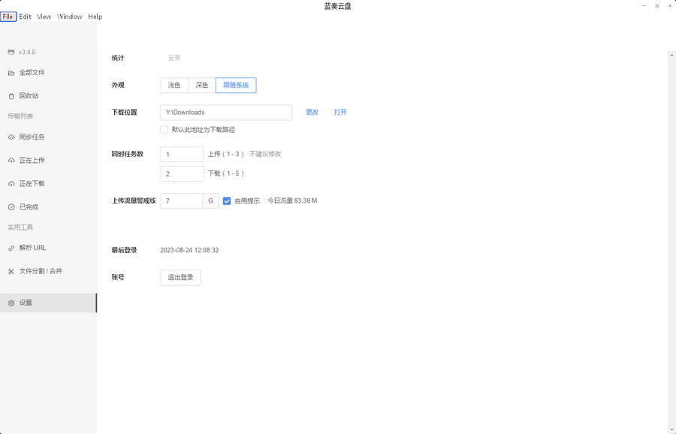Screen dimensions: 676x434
Task: Uncheck the 启用提示 checkbox
Action: 227,201
